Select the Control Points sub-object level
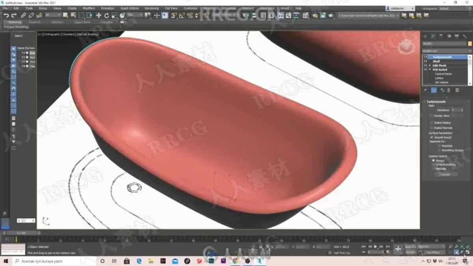The image size is (473, 266). coord(443,74)
